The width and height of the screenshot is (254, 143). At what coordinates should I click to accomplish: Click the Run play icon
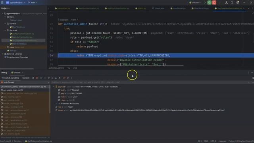(205, 3)
